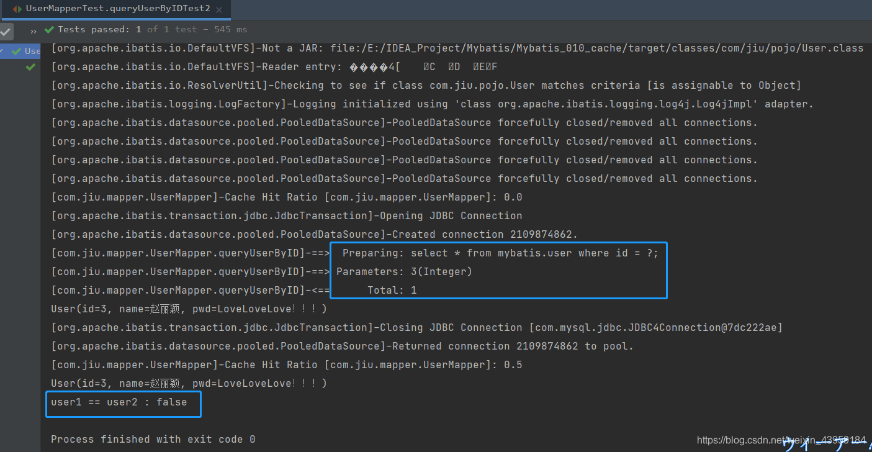Click the LogFactory 'Logging initialized' line
The width and height of the screenshot is (872, 452).
point(432,104)
